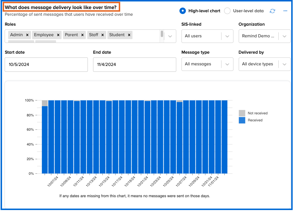Image resolution: width=295 pixels, height=215 pixels.
Task: Select the High-level chart radio button
Action: click(182, 11)
